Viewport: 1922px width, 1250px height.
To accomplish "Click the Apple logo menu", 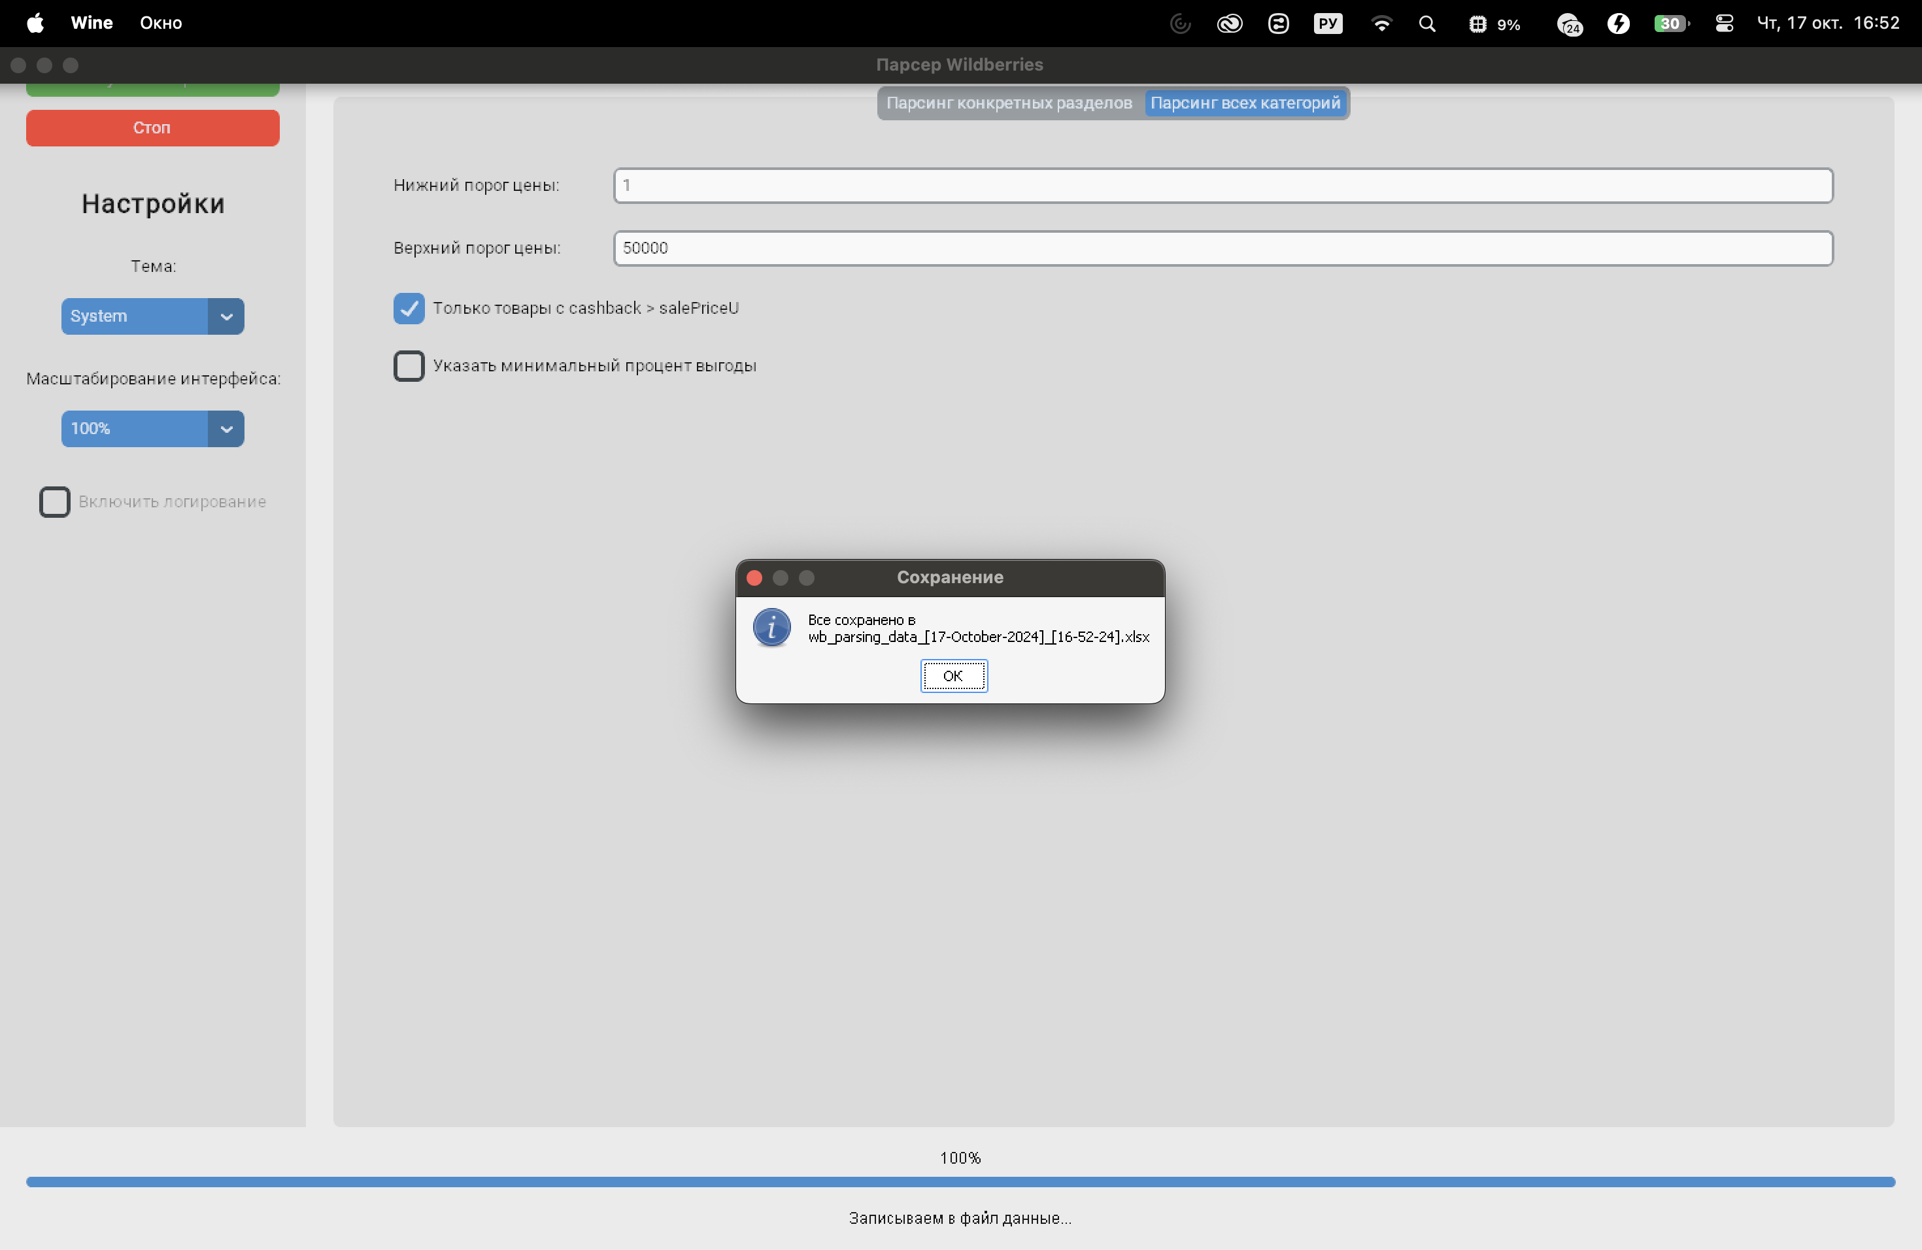I will pyautogui.click(x=35, y=23).
